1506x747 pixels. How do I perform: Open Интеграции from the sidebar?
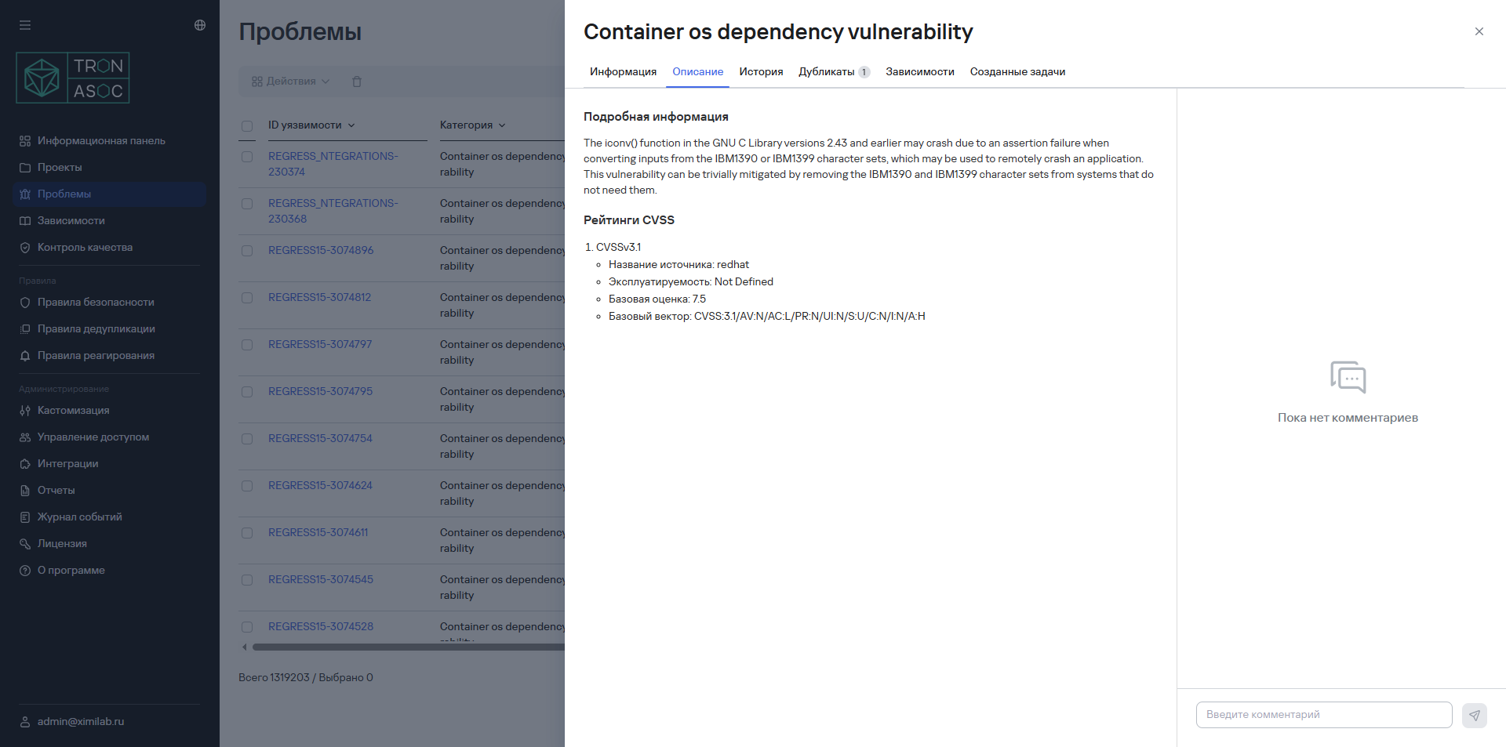tap(67, 463)
